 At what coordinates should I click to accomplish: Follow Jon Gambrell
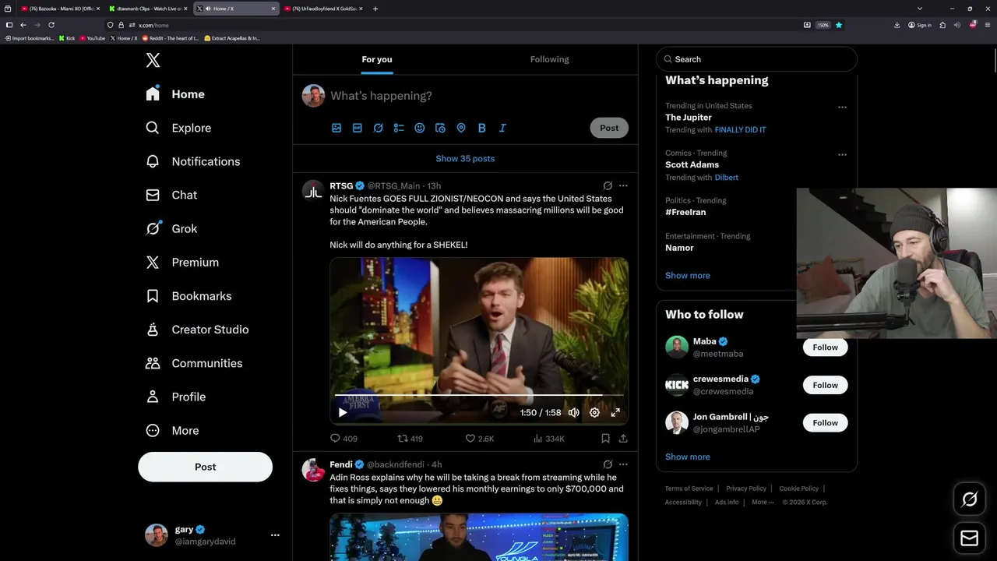825,423
